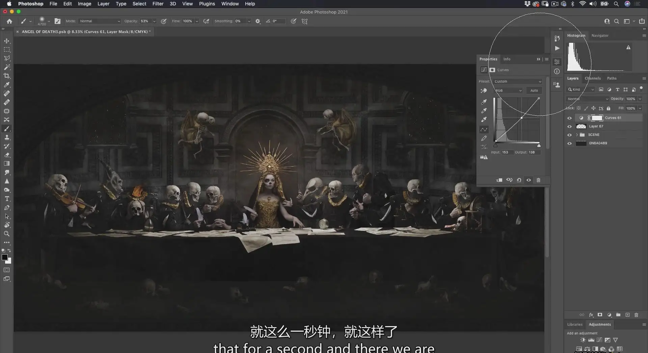Click the Auto button in Curves
Image resolution: width=648 pixels, height=353 pixels.
point(534,90)
